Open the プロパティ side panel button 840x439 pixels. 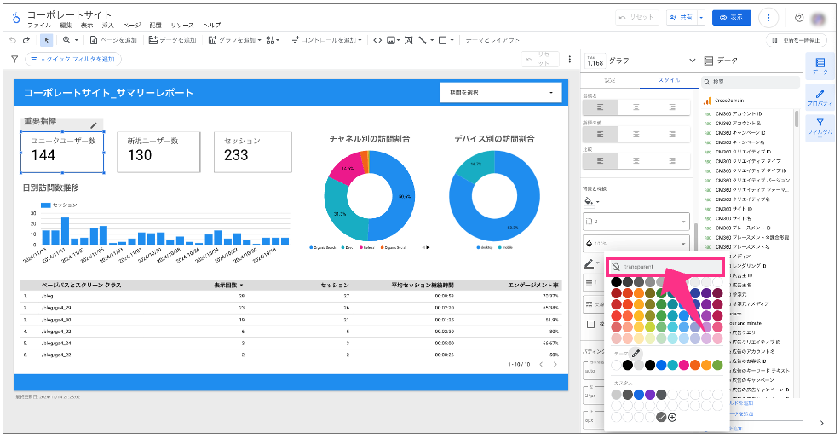(x=820, y=97)
